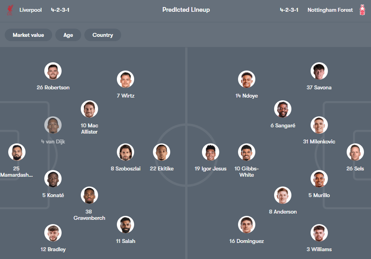Toggle the Country display filter
The width and height of the screenshot is (371, 259).
coord(102,34)
